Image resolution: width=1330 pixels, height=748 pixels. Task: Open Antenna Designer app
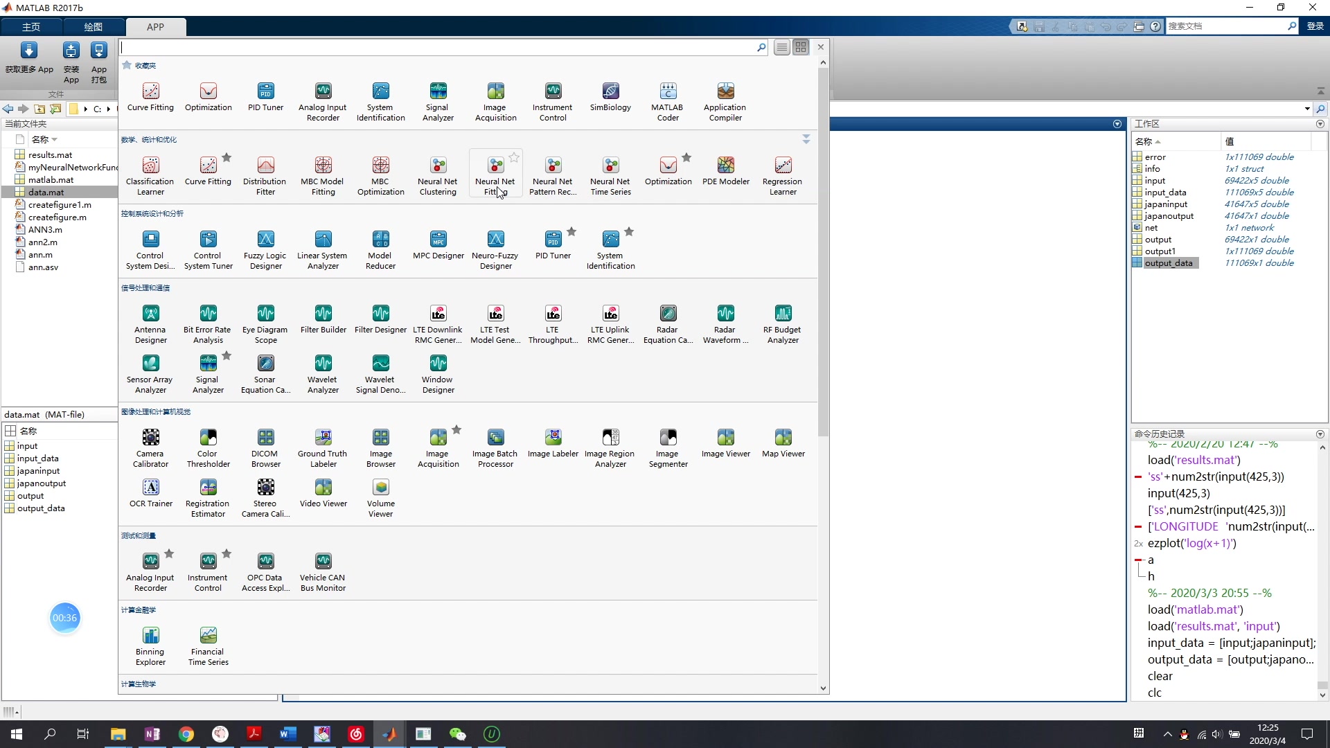[x=150, y=323]
